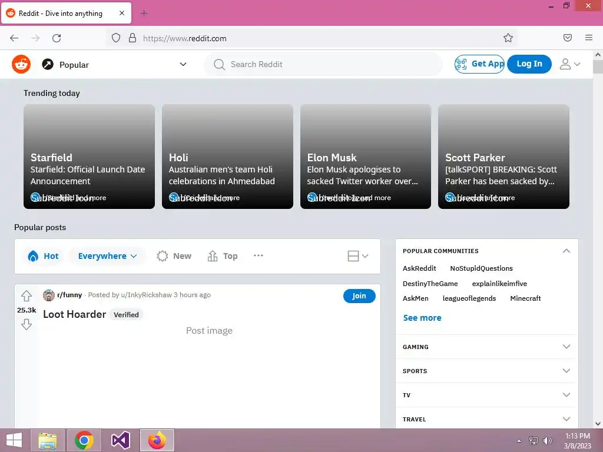
Task: Join the r/funny community
Action: tap(359, 296)
